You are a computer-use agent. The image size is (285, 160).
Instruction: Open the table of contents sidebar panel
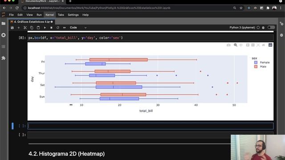pyautogui.click(x=4, y=47)
